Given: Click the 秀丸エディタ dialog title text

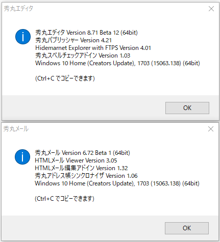Looking at the screenshot, I should click(x=18, y=9).
